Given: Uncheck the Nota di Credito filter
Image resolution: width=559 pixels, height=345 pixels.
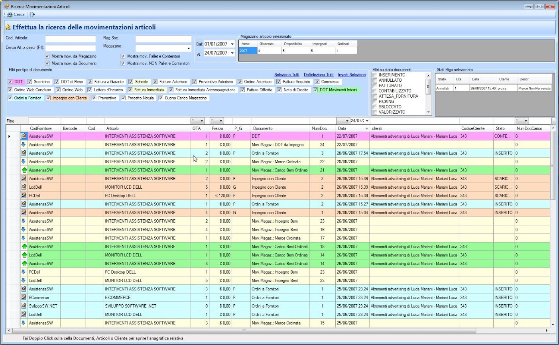Looking at the screenshot, I should coord(279,90).
